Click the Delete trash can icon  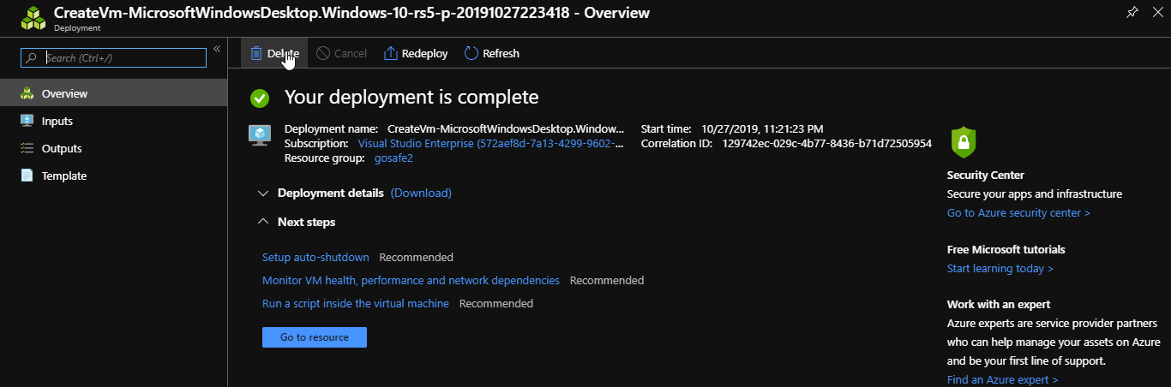[x=255, y=53]
